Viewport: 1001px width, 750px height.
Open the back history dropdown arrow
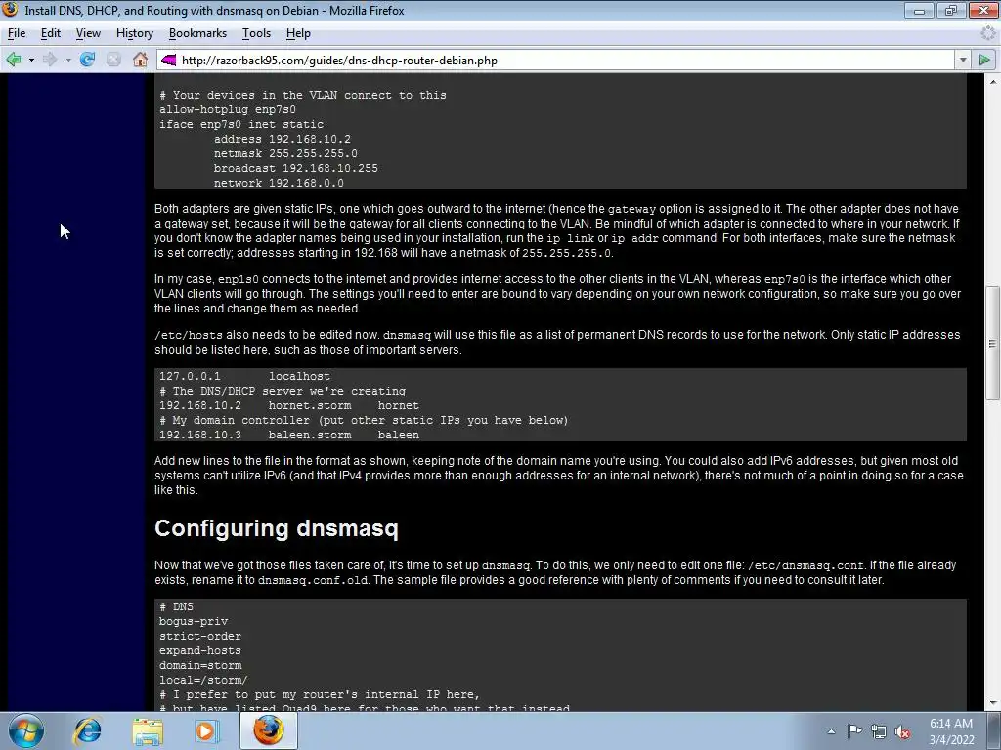(x=31, y=60)
